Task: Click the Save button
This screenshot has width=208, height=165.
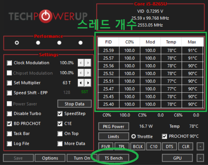Action: (18, 158)
